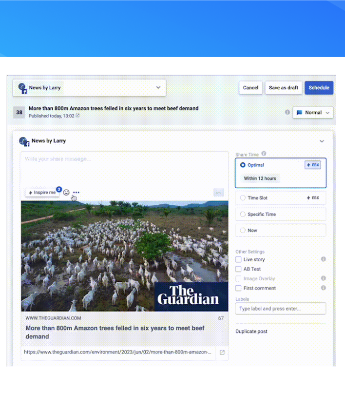Open URL in new tab icon
The height and width of the screenshot is (410, 345).
pyautogui.click(x=222, y=352)
